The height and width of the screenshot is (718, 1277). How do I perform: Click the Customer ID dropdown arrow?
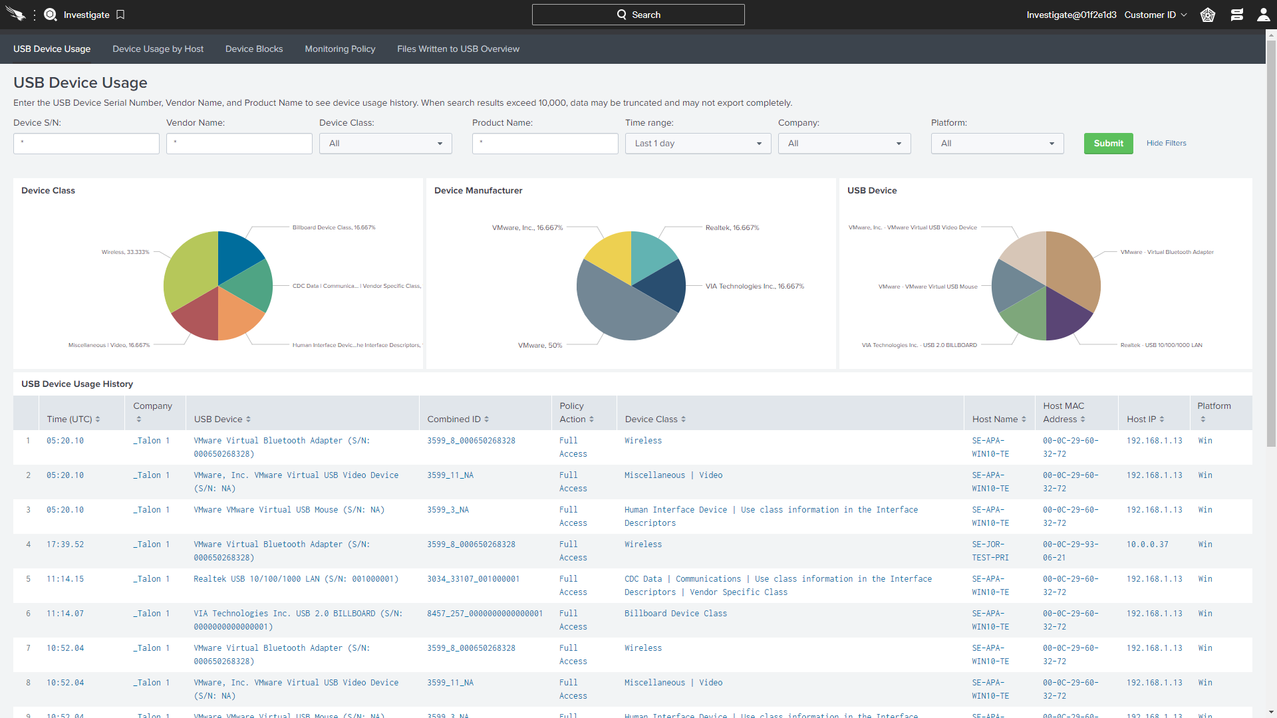point(1184,14)
